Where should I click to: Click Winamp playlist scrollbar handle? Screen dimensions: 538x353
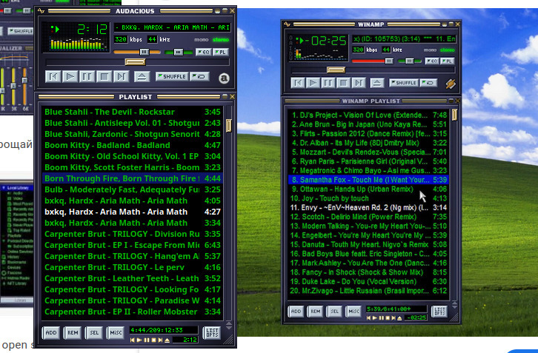tap(454, 115)
